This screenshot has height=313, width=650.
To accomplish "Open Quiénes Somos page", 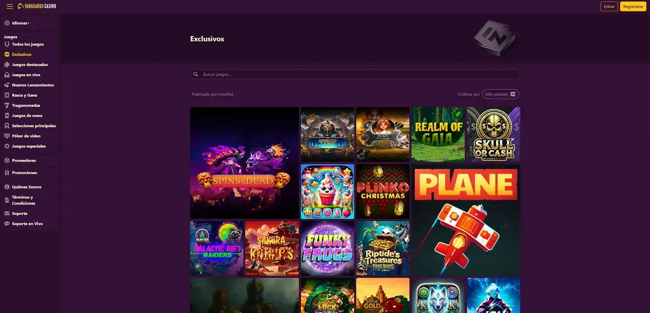I will pyautogui.click(x=27, y=187).
